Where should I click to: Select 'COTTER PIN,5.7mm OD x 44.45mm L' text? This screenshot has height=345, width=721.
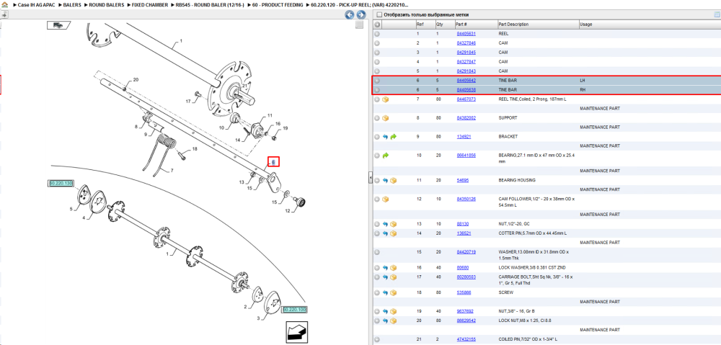pyautogui.click(x=533, y=233)
